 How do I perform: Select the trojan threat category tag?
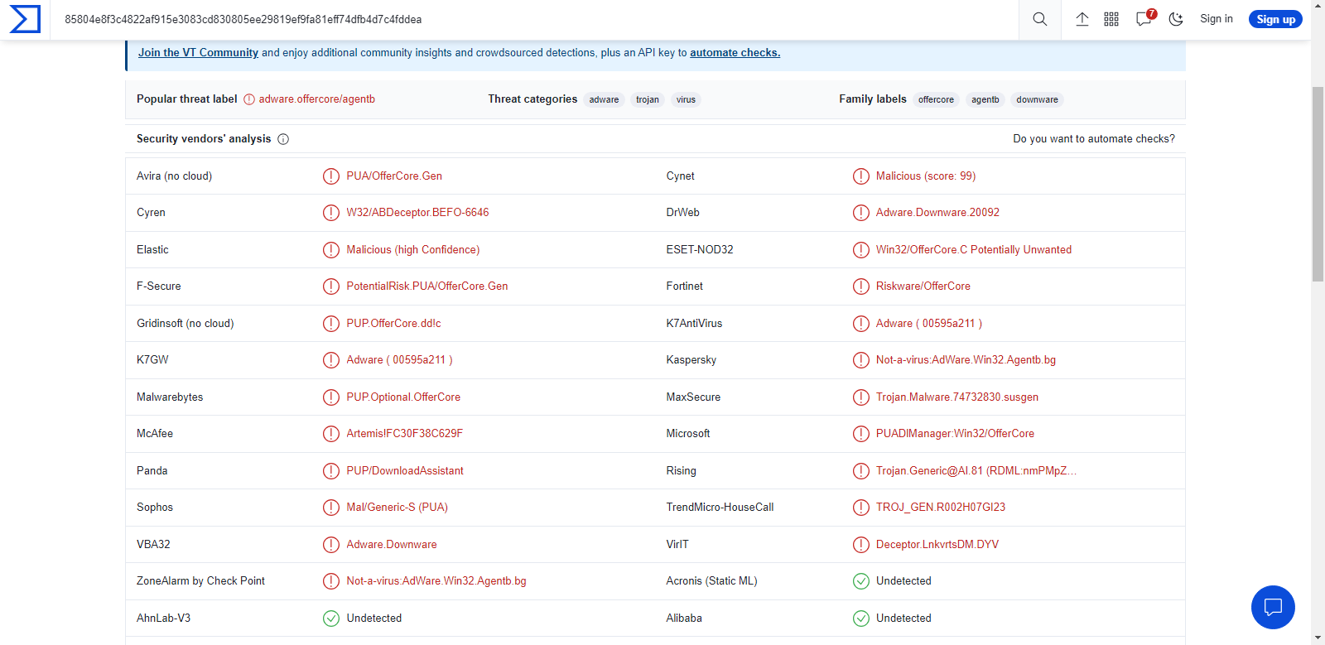click(648, 99)
